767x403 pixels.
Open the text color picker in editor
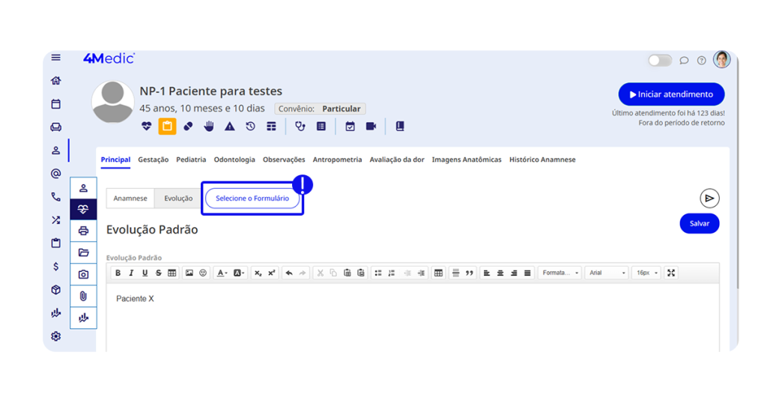222,273
